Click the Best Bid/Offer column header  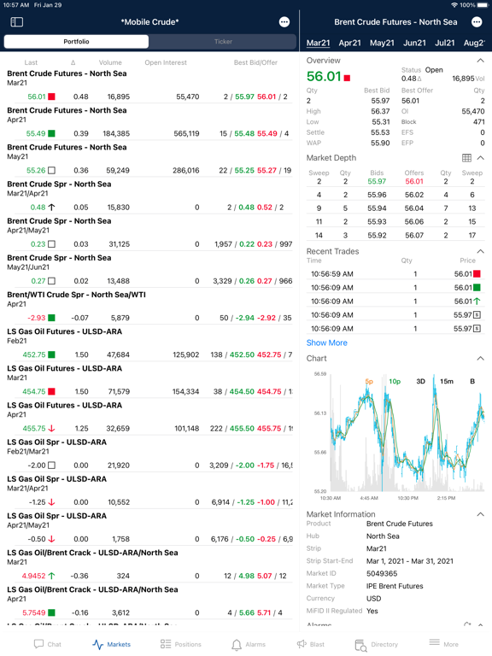(x=255, y=62)
